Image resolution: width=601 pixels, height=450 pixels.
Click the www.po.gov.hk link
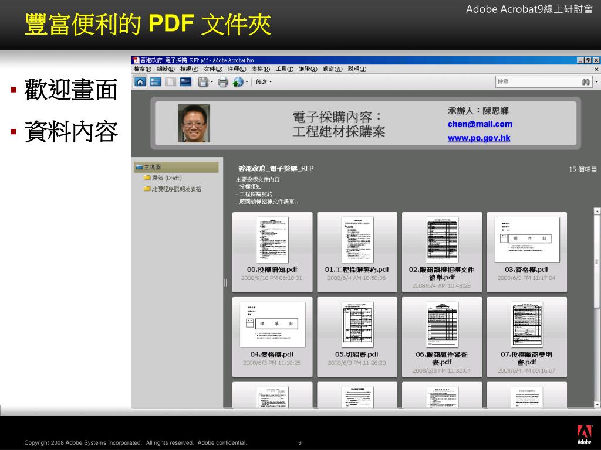click(479, 138)
